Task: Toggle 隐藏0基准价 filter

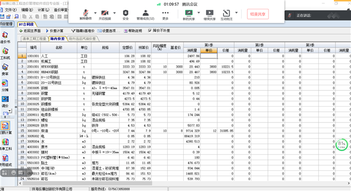Action: 83,30
